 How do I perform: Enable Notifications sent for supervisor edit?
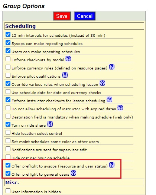pos(8,149)
